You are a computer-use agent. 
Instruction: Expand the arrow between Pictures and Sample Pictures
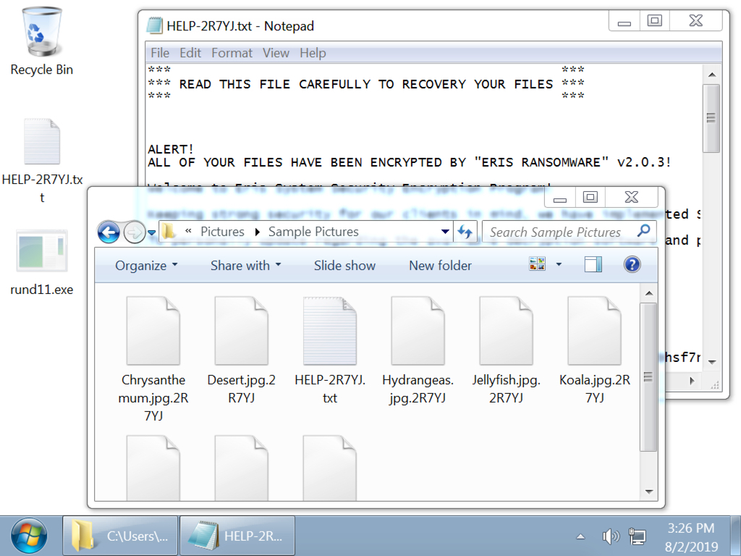(x=257, y=232)
